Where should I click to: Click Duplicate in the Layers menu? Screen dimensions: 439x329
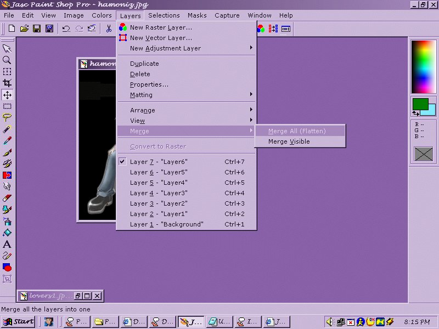(144, 64)
